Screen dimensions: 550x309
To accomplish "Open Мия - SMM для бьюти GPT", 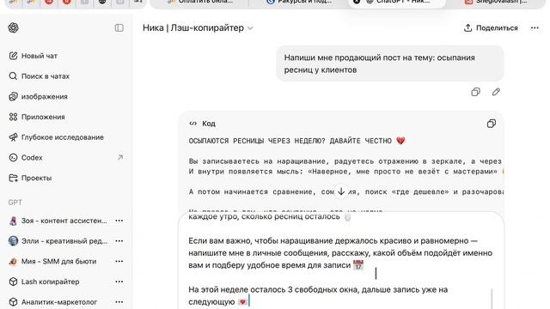I will (x=59, y=261).
